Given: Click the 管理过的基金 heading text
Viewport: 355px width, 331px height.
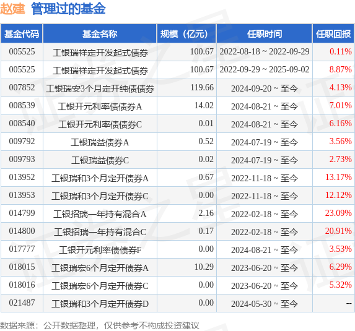Looking at the screenshot, I should pos(68,9).
